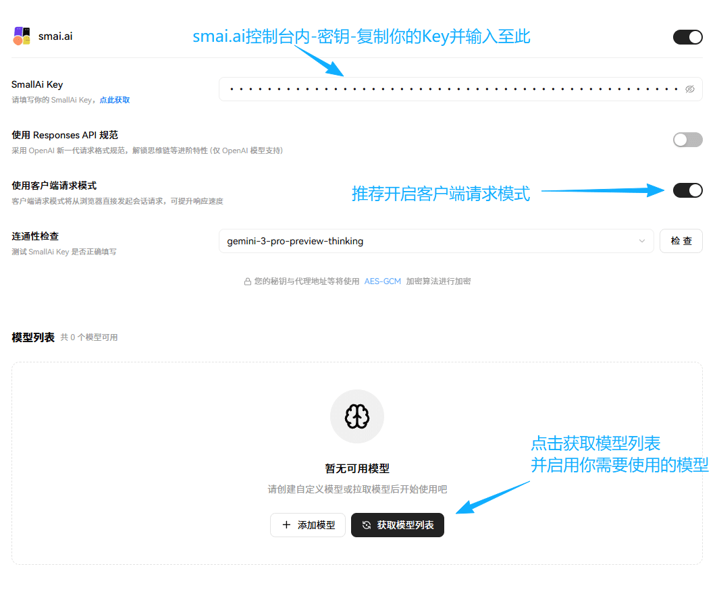Turn off the 使用客户端请求模式 toggle
Image resolution: width=717 pixels, height=602 pixels.
687,190
